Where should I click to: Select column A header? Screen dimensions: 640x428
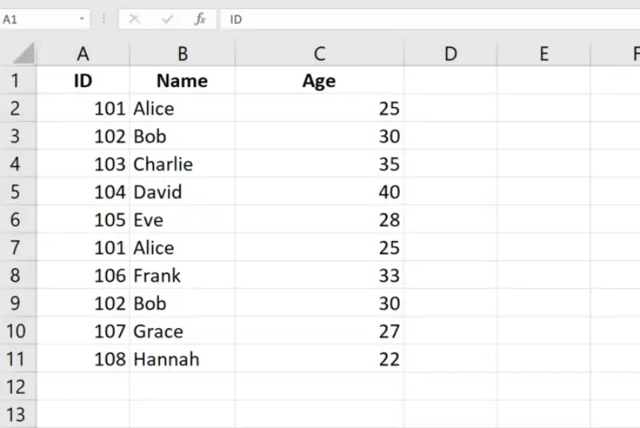[x=82, y=54]
